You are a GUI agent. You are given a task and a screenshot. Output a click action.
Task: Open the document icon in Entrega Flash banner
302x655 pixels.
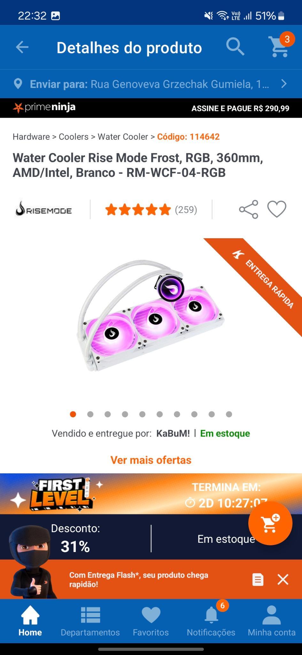pyautogui.click(x=258, y=579)
